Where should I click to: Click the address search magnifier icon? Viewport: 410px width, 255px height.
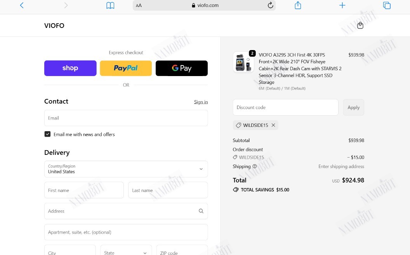[x=201, y=211]
